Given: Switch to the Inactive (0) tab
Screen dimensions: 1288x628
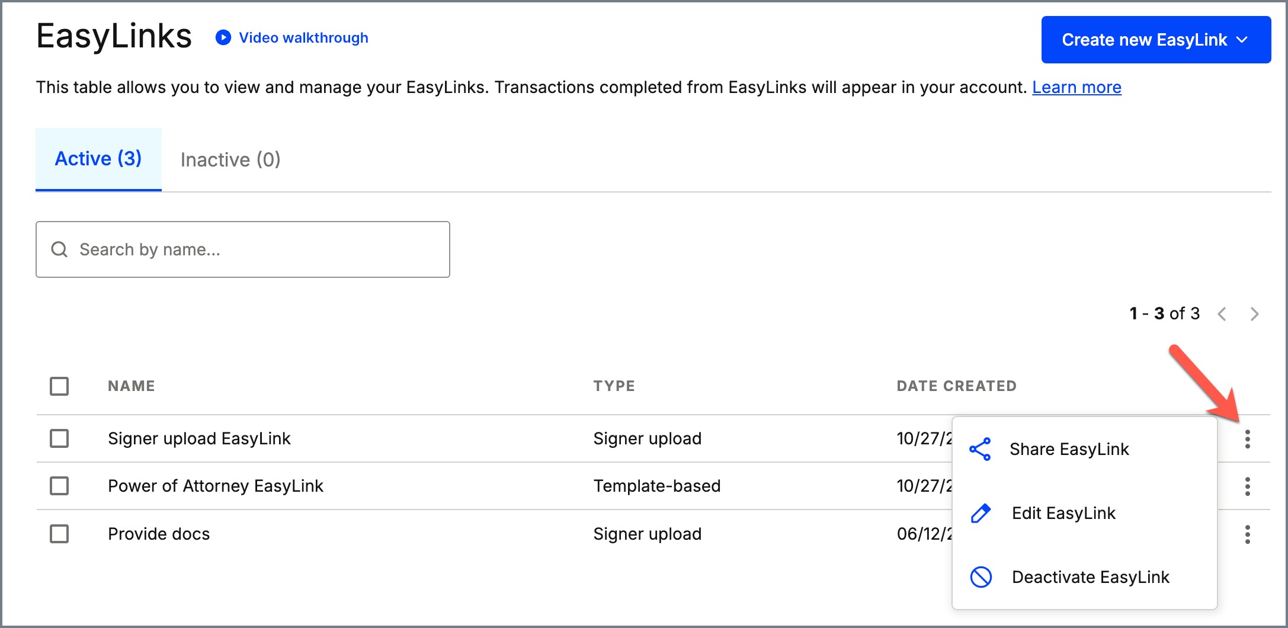Looking at the screenshot, I should point(230,159).
